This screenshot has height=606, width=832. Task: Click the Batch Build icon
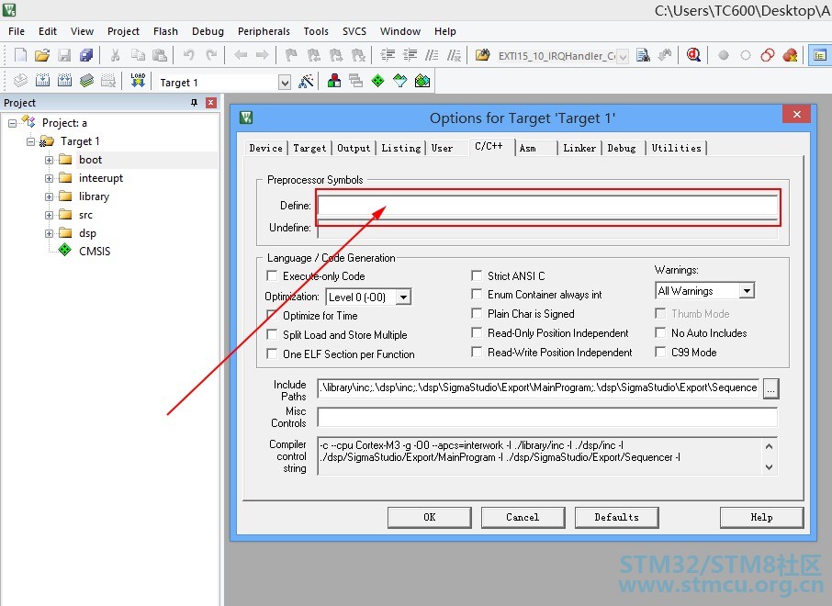click(86, 81)
